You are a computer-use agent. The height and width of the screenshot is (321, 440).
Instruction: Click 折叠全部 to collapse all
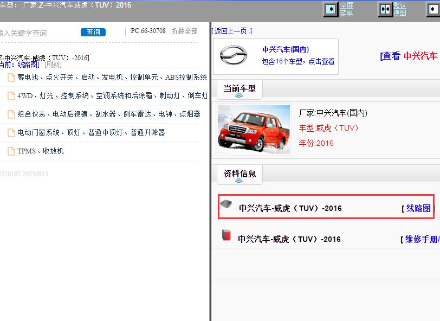[185, 31]
